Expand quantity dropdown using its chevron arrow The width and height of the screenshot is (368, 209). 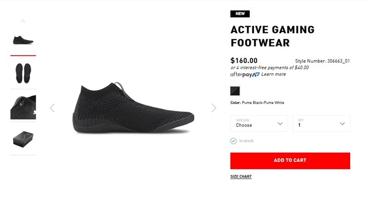point(342,124)
